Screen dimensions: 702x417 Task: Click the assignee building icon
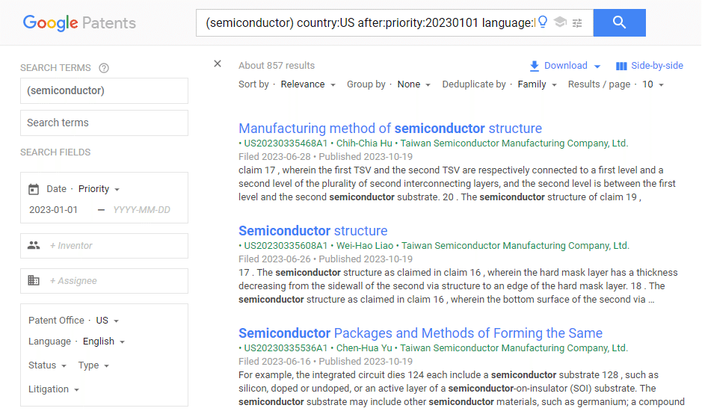click(x=34, y=280)
